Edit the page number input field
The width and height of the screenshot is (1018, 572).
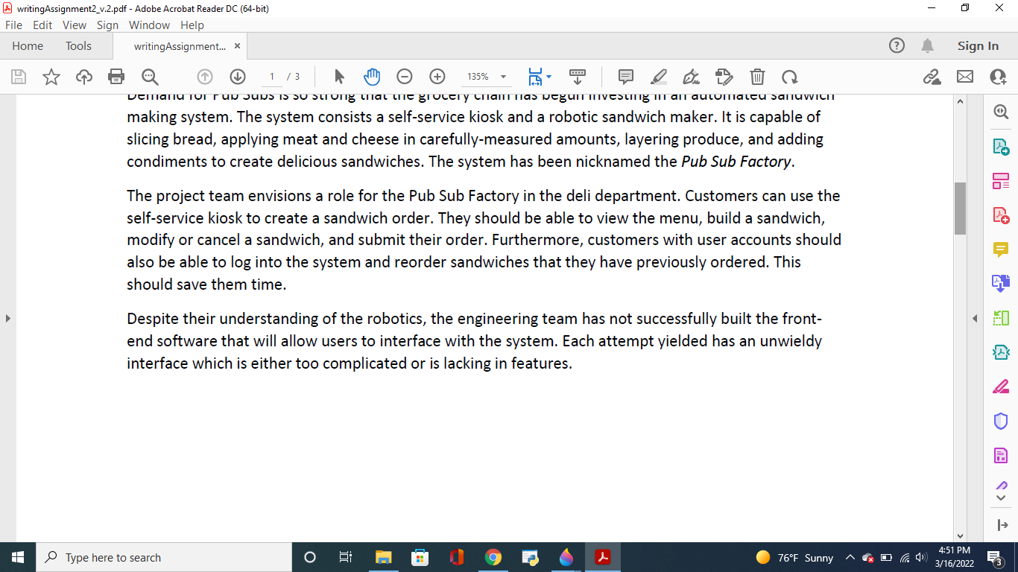tap(271, 76)
